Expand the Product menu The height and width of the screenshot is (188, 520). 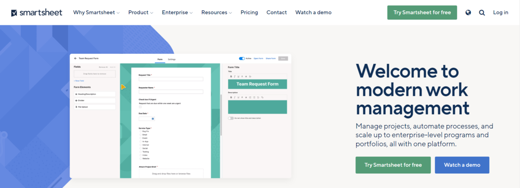(141, 13)
